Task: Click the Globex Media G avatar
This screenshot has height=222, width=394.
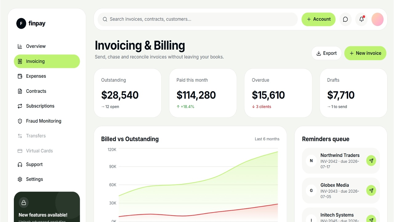Action: (311, 191)
